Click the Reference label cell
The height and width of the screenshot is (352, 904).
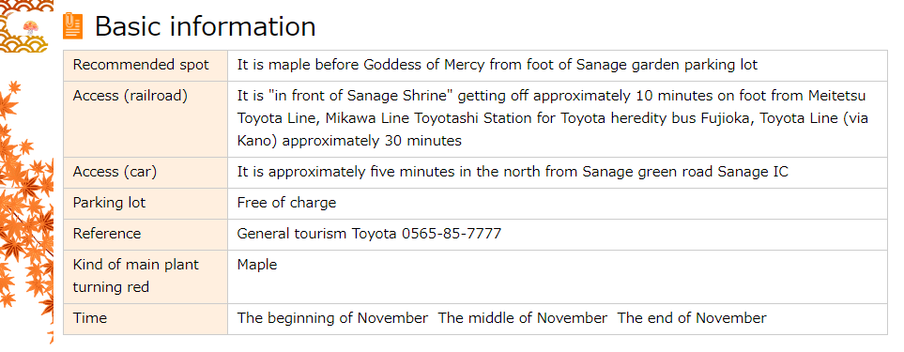pyautogui.click(x=146, y=235)
